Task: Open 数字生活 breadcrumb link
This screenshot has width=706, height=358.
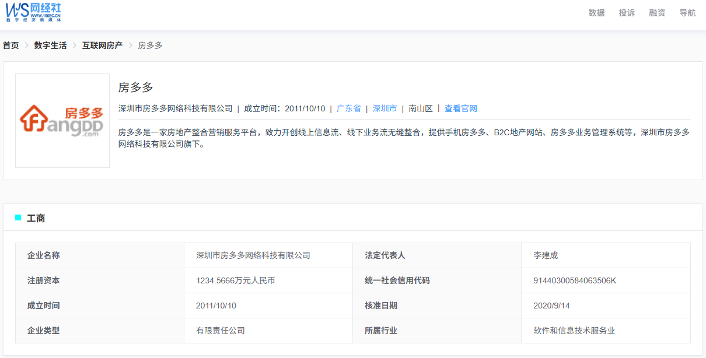Action: (x=50, y=45)
